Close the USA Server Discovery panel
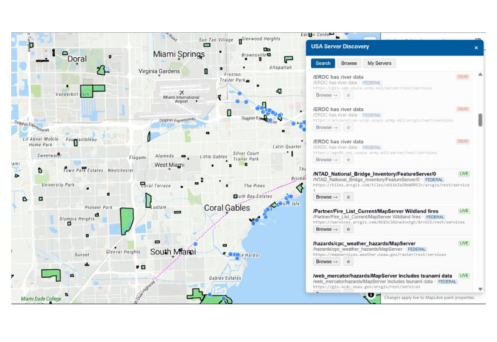The image size is (497, 342). point(476,48)
